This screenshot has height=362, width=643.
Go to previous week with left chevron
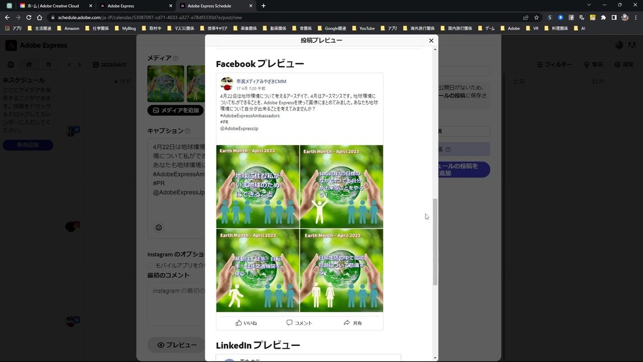point(69,65)
